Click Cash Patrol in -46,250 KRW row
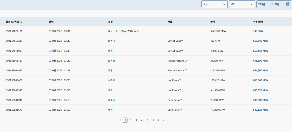The width and height of the screenshot is (292, 132). pyautogui.click(x=175, y=110)
